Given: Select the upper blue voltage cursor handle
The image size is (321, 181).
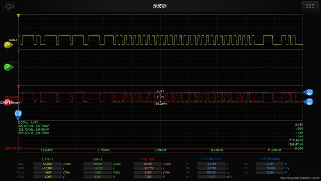Looking at the screenshot, I should pos(308,92).
